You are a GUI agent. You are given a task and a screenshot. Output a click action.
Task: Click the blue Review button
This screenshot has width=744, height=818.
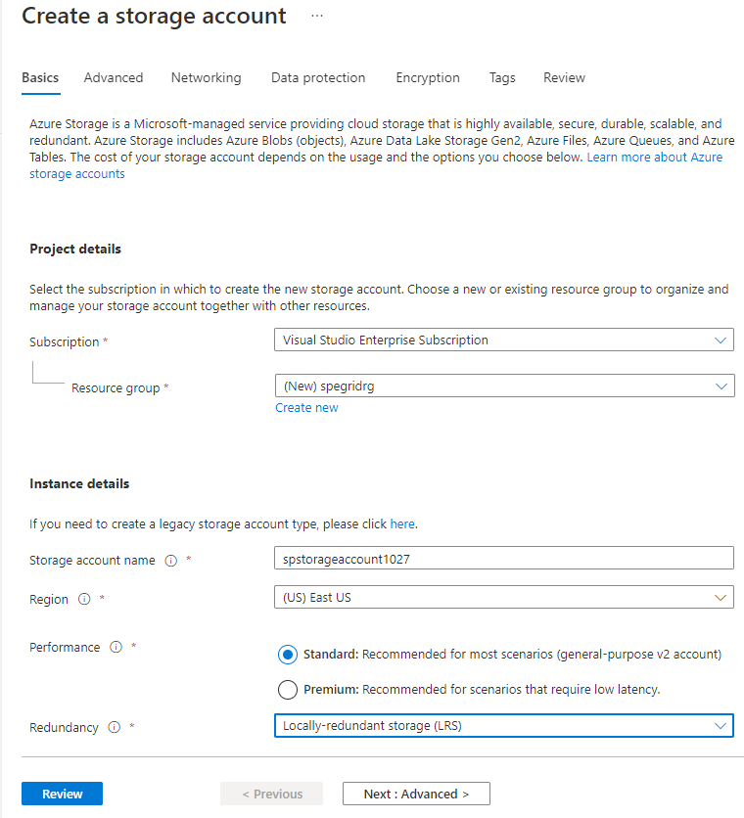(x=62, y=794)
